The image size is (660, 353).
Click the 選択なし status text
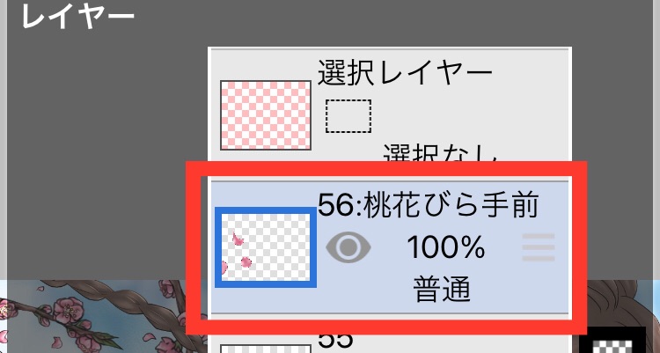(x=441, y=154)
